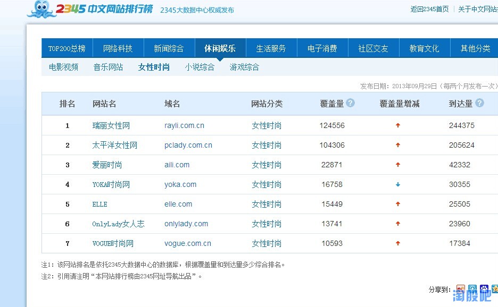The height and width of the screenshot is (307, 498).
Task: Select the 游戏综合 subcategory
Action: click(244, 67)
